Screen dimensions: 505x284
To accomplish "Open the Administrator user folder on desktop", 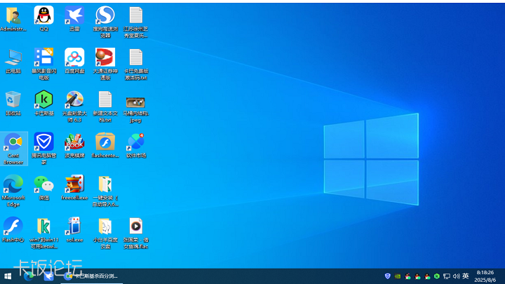I will coord(13,19).
